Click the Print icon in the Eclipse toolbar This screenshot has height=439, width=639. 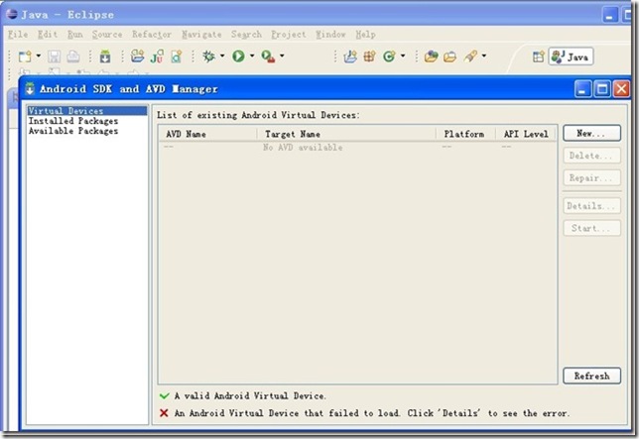(73, 56)
